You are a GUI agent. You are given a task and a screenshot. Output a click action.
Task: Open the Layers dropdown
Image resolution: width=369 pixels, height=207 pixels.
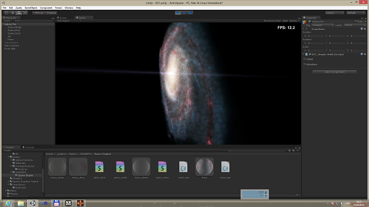pyautogui.click(x=334, y=13)
